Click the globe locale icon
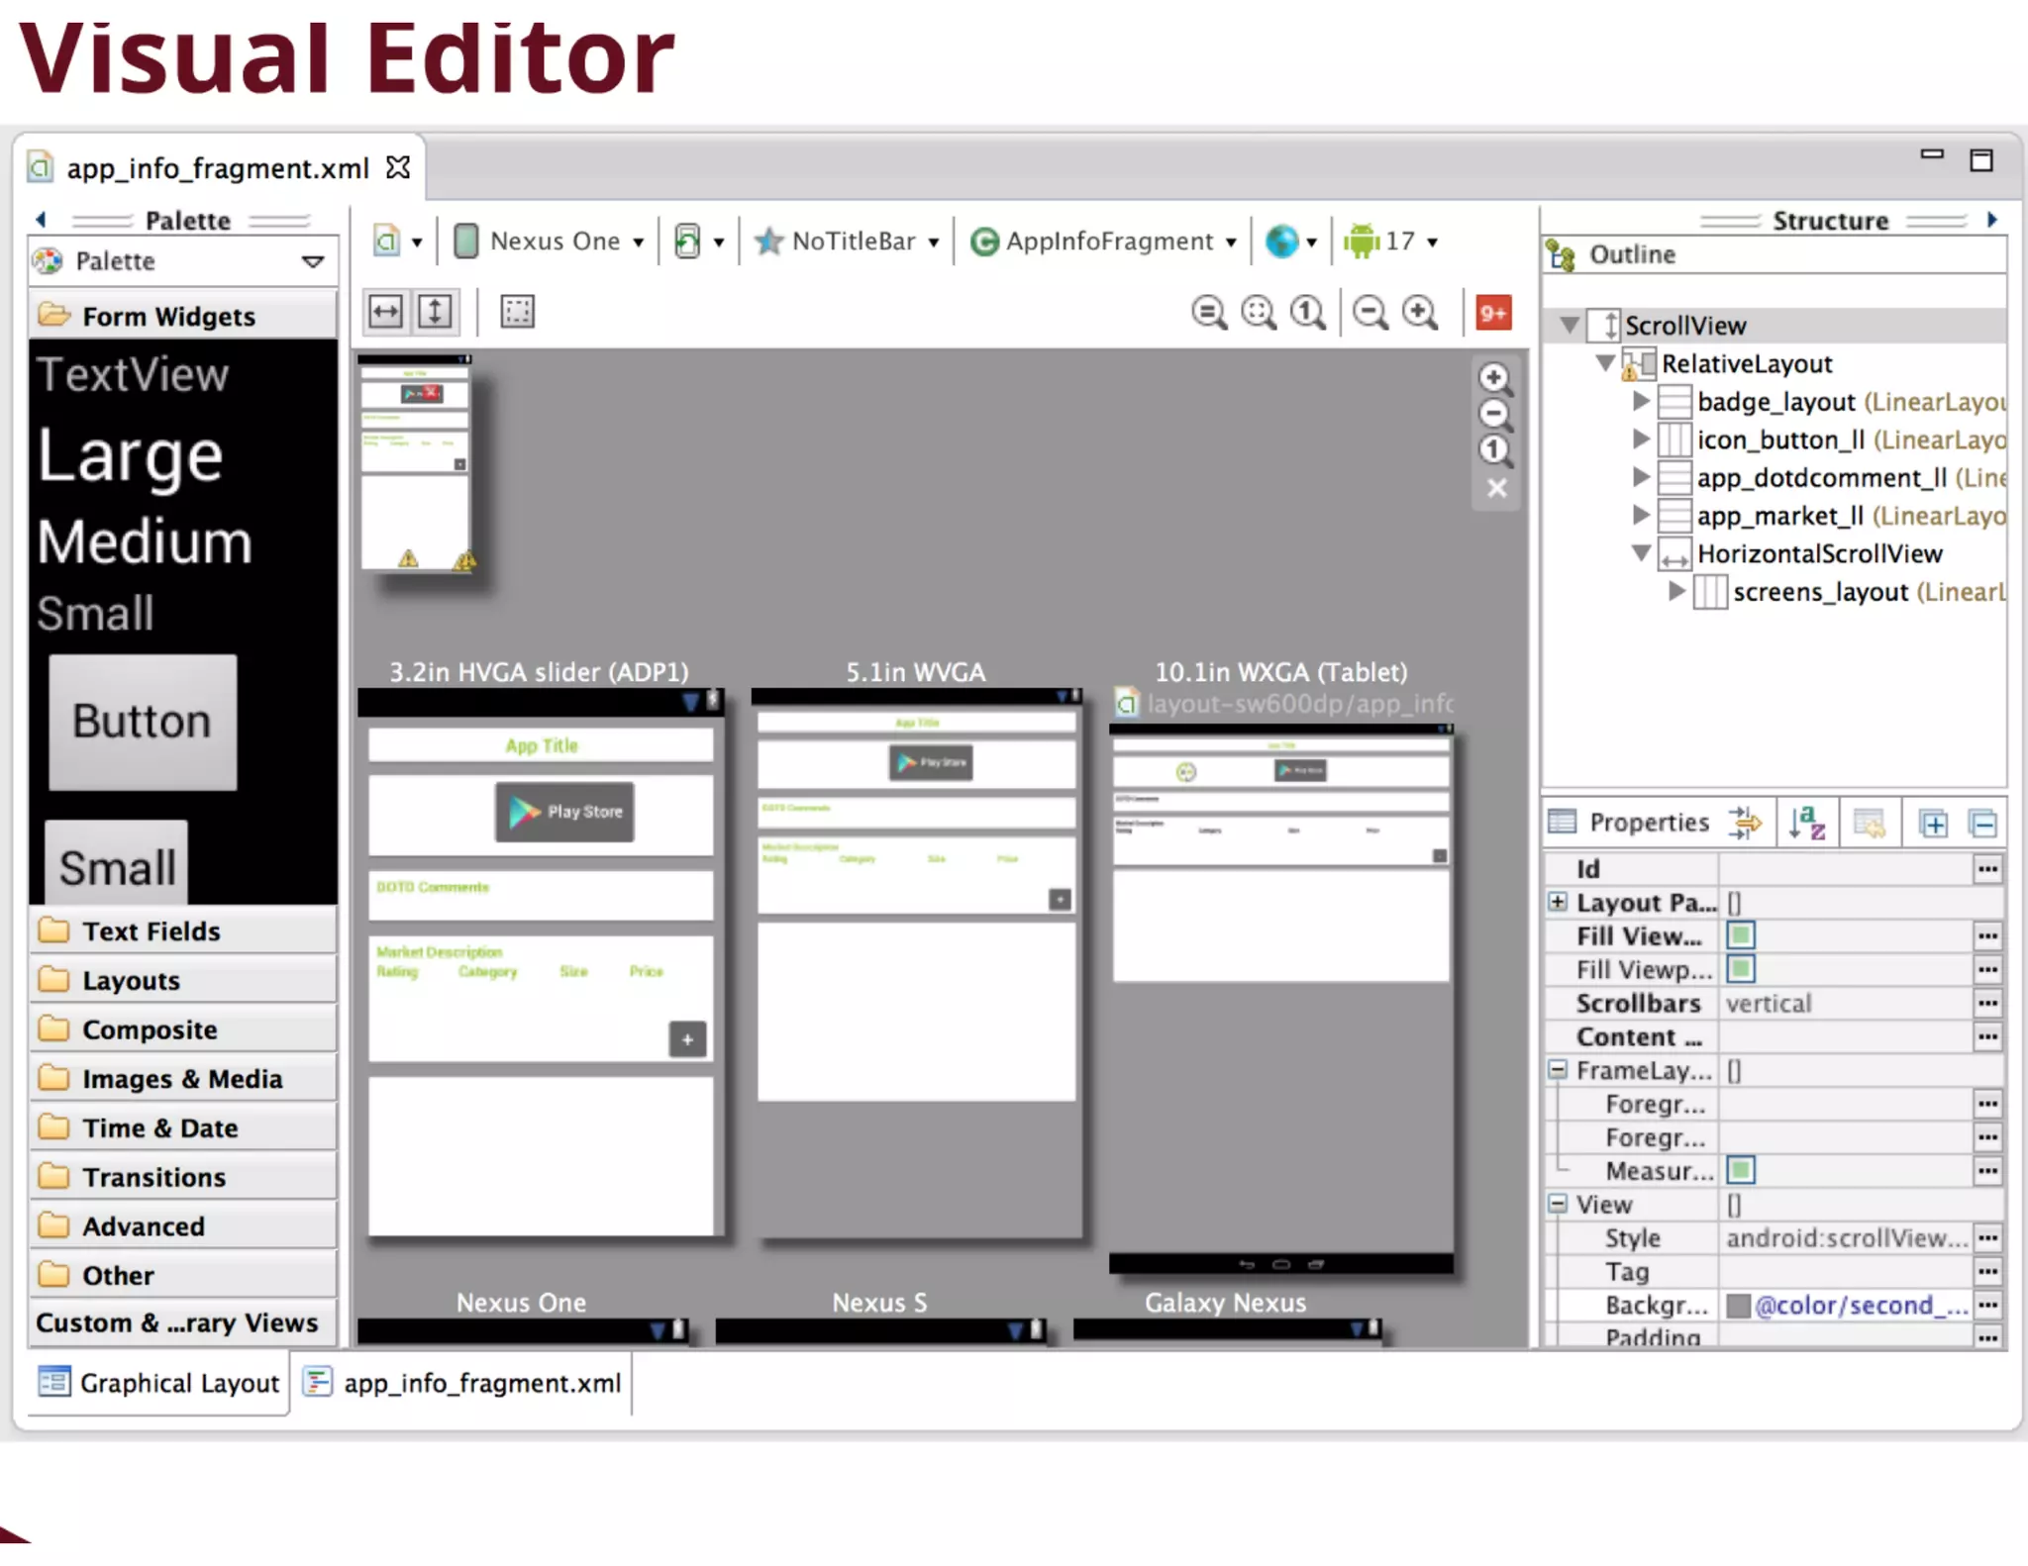Viewport: 2028px width, 1566px height. (1281, 241)
